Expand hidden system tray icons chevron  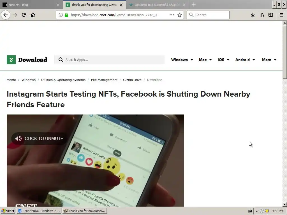pos(257,211)
